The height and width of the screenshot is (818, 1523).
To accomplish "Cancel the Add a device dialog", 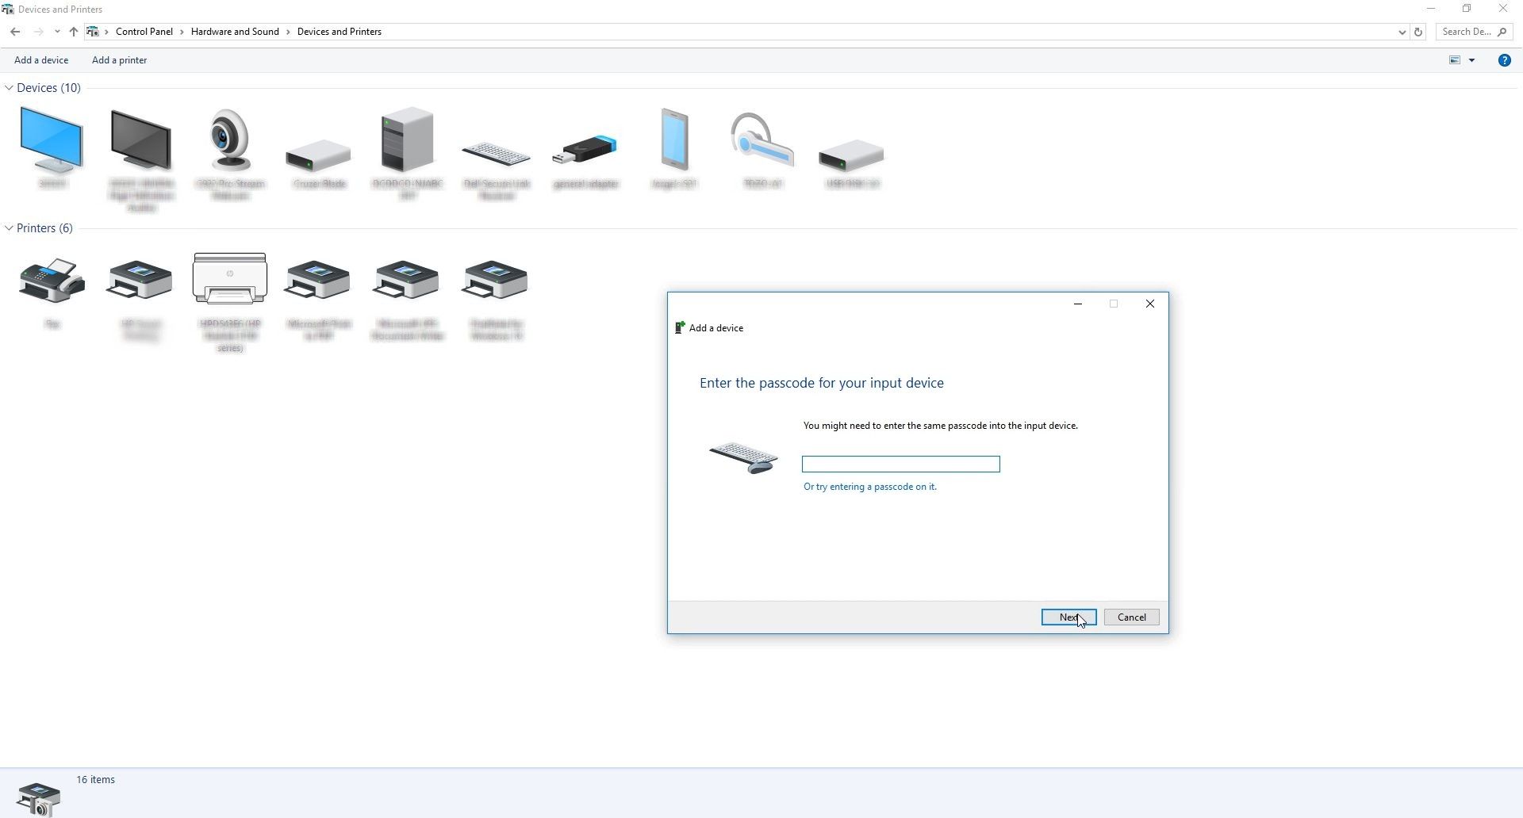I will (1131, 617).
